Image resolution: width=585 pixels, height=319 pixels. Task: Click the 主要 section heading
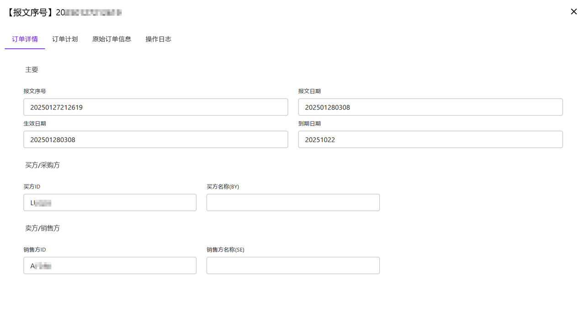[x=32, y=70]
